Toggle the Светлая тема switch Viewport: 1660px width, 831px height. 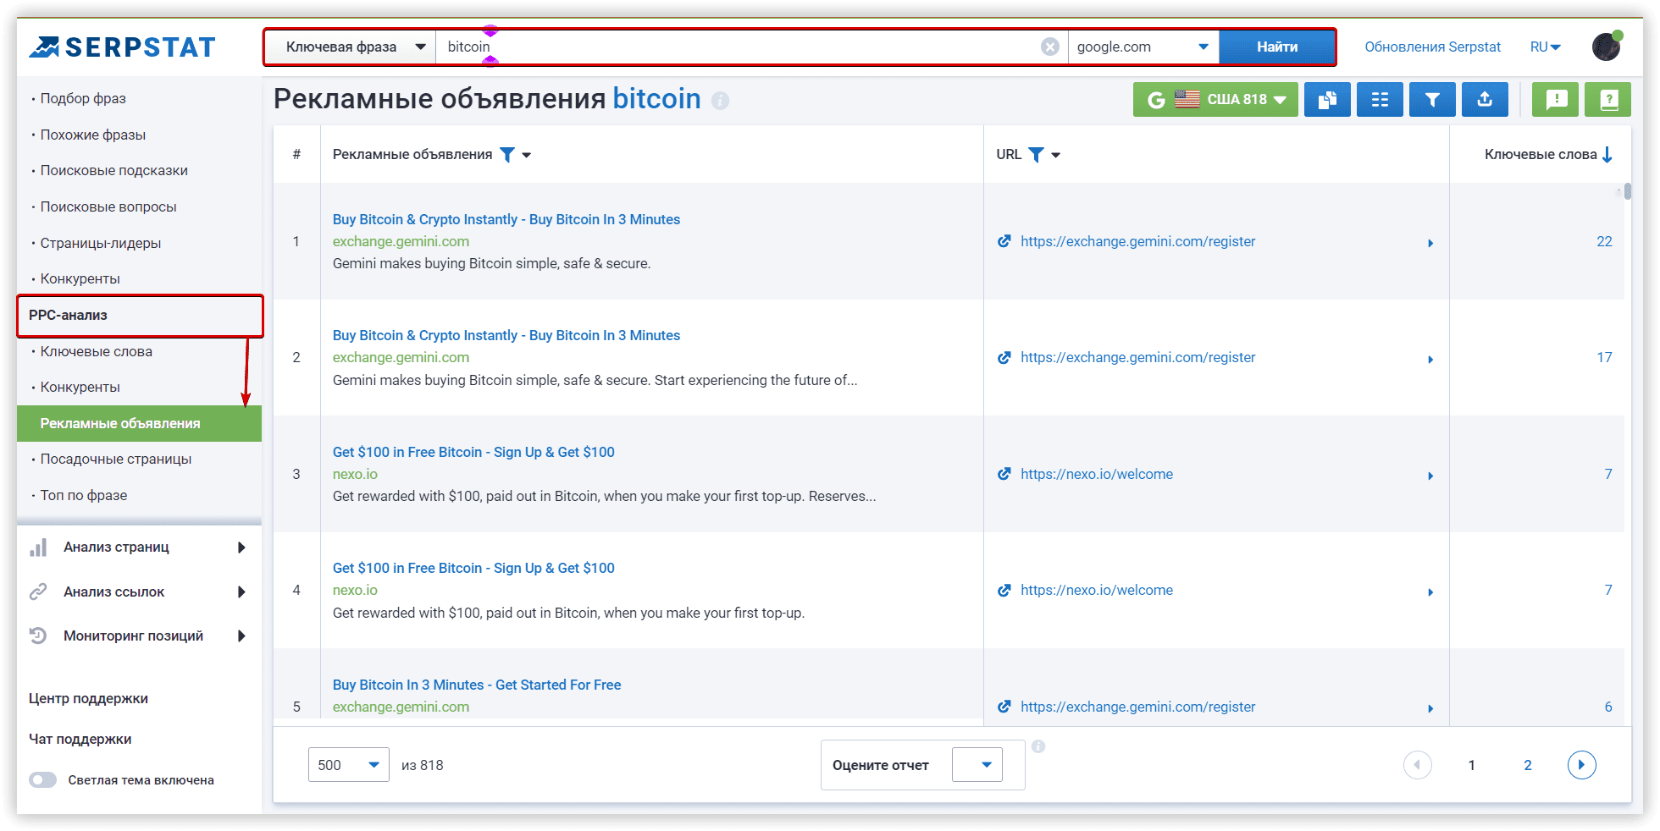(42, 780)
